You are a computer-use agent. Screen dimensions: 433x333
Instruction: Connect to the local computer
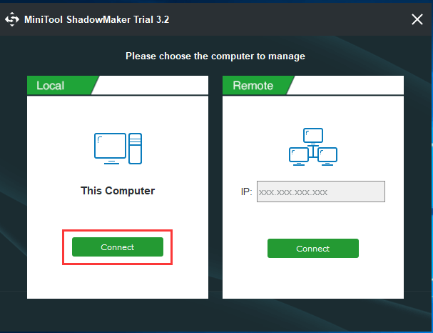pos(118,247)
